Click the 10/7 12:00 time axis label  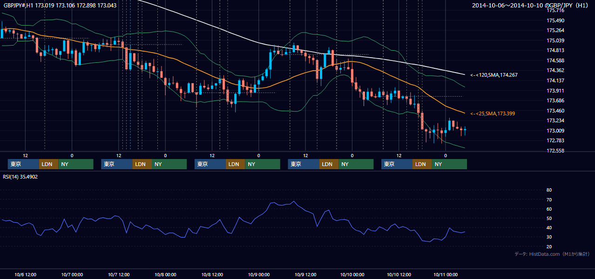[x=119, y=275]
